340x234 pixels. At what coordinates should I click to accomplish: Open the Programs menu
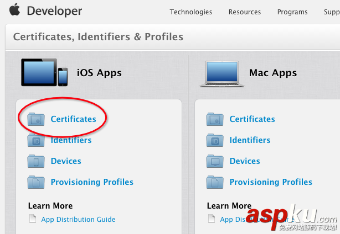(292, 12)
